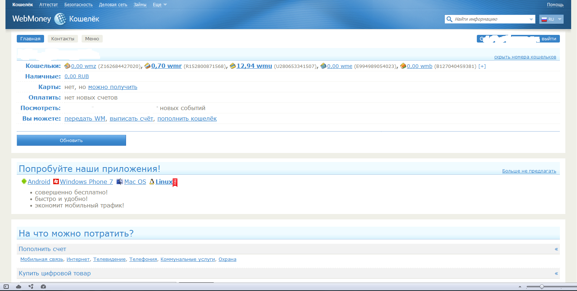Image resolution: width=577 pixels, height=291 pixels.
Task: Switch to the Меню tab
Action: pyautogui.click(x=92, y=39)
